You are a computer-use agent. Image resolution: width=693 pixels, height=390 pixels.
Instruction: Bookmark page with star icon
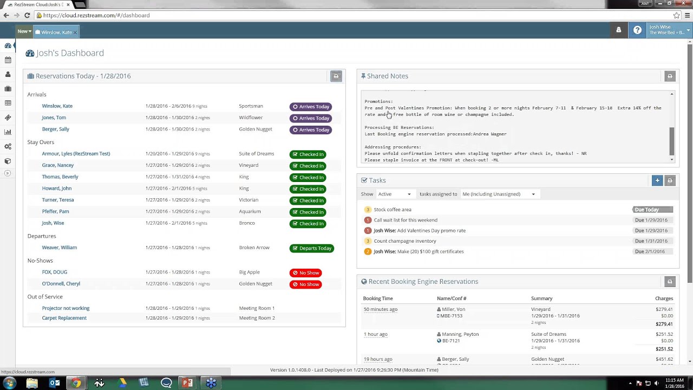pyautogui.click(x=677, y=15)
